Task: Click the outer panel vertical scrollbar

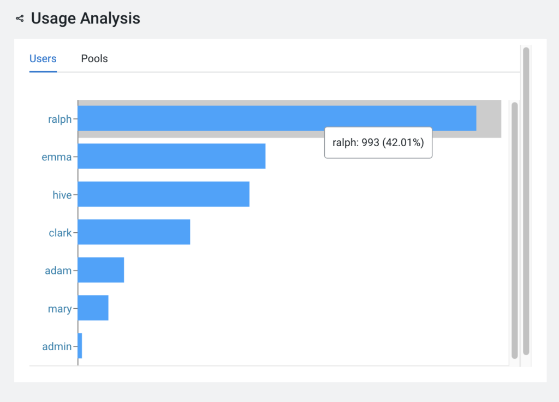Action: (x=526, y=201)
